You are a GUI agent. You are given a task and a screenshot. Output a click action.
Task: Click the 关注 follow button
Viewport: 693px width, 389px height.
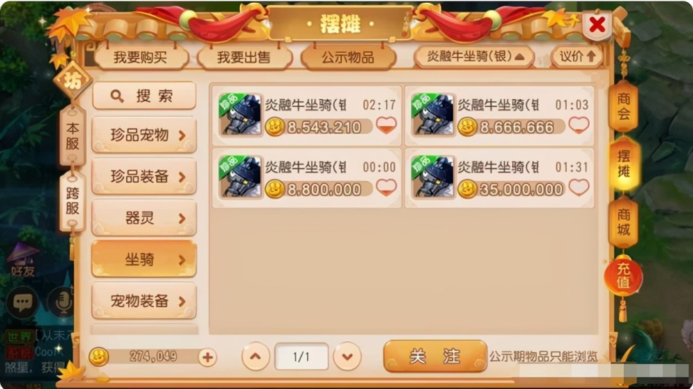tap(435, 356)
